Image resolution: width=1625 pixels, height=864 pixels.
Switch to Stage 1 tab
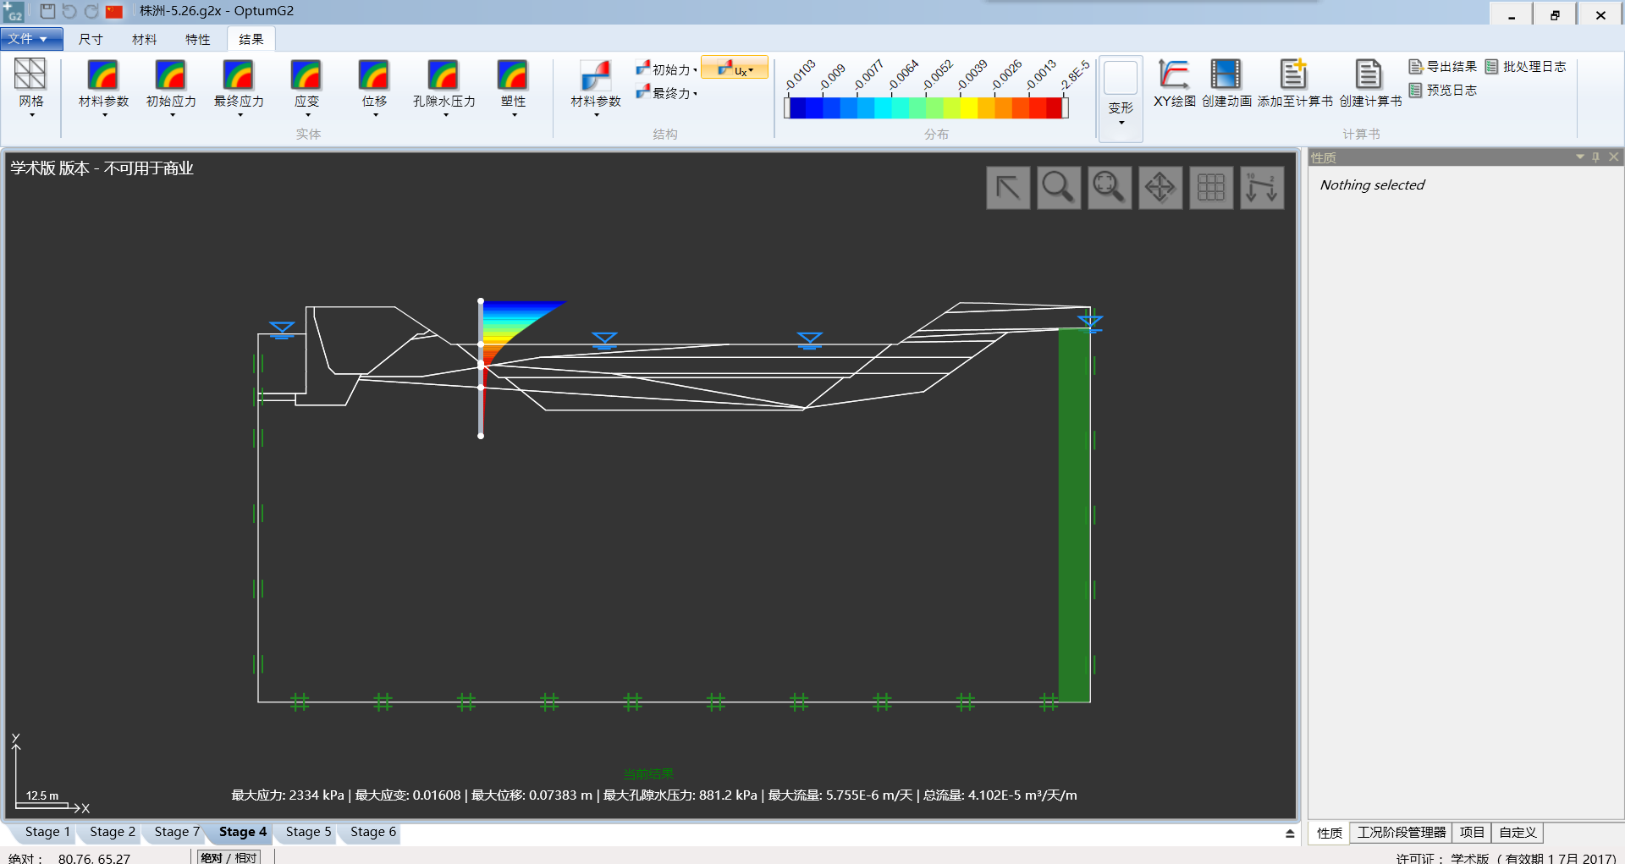pos(47,832)
